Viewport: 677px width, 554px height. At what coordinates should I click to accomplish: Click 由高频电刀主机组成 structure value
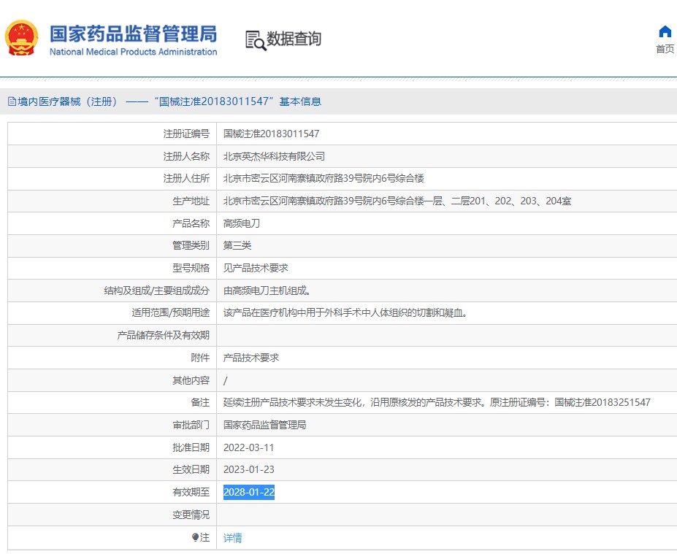tap(267, 291)
